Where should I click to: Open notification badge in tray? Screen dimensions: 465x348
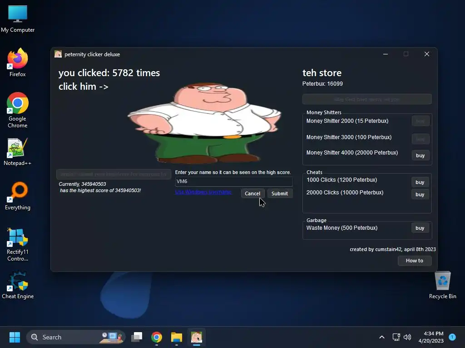452,337
